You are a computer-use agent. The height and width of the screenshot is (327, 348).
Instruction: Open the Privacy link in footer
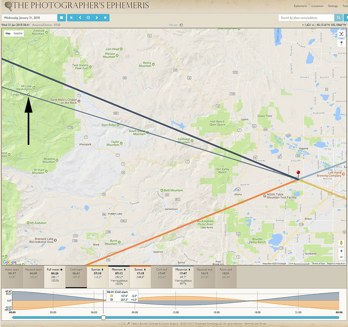click(263, 324)
